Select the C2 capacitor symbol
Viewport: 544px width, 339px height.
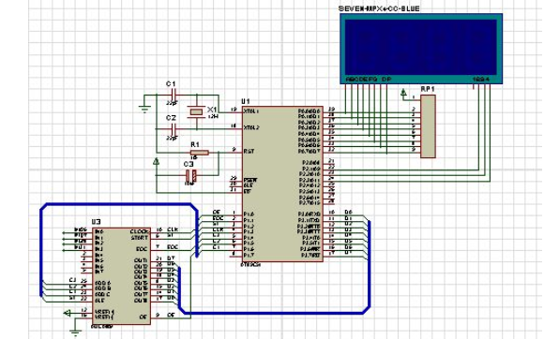174,129
